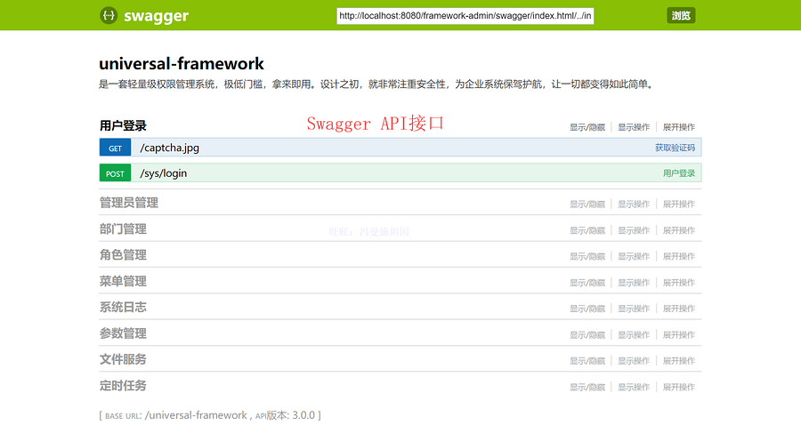
Task: Click 显示操作 for 系统日志
Action: pyautogui.click(x=634, y=309)
